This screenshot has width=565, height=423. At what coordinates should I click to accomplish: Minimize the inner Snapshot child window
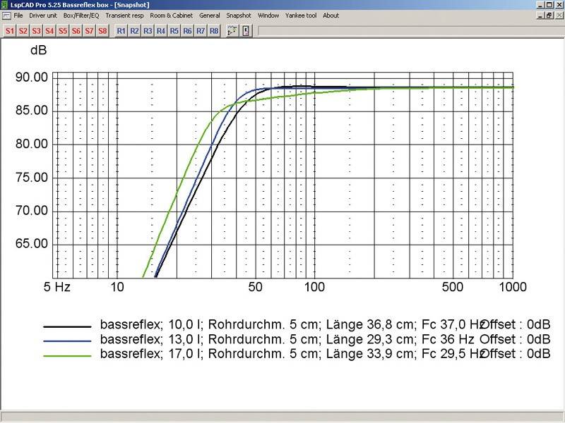[x=540, y=16]
